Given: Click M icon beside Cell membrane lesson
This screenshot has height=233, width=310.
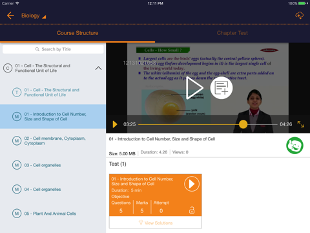Looking at the screenshot, I should 17,141.
